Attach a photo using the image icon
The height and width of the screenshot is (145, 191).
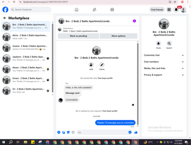[x=63, y=132]
